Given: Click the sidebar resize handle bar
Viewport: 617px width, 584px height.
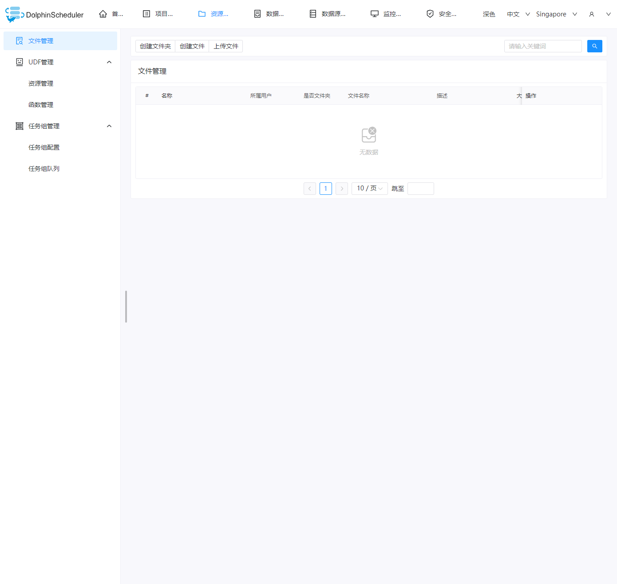Looking at the screenshot, I should click(x=126, y=307).
